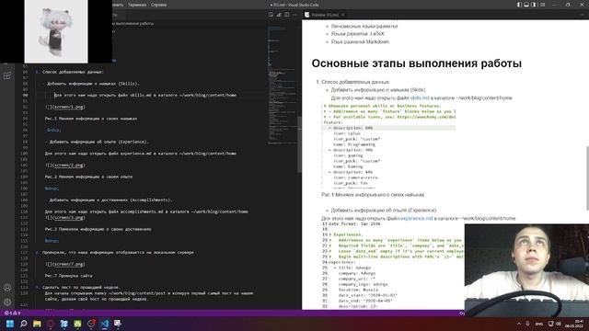
Task: Open preview to the side icon
Action: pyautogui.click(x=271, y=15)
